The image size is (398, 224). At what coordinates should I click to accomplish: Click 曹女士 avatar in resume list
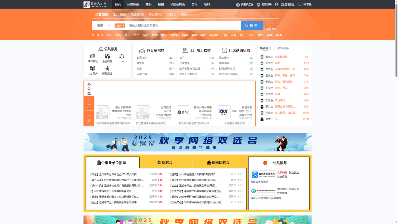(262, 119)
